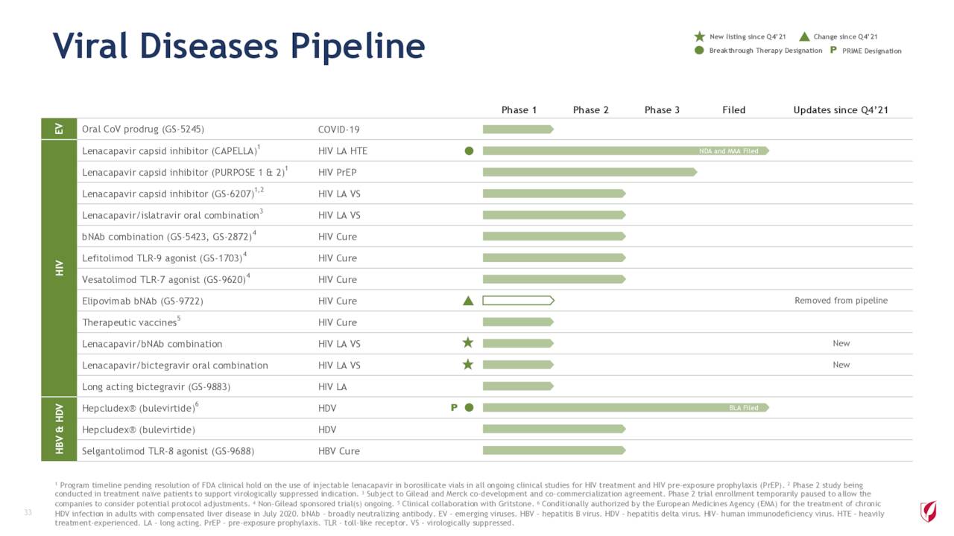Click New label on Lenacapavir/bNAb row
Image resolution: width=954 pixels, height=536 pixels.
point(841,343)
